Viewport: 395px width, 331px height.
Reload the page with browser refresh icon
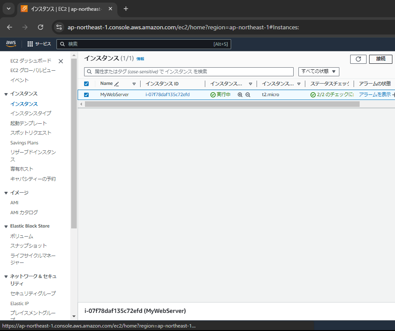(41, 27)
